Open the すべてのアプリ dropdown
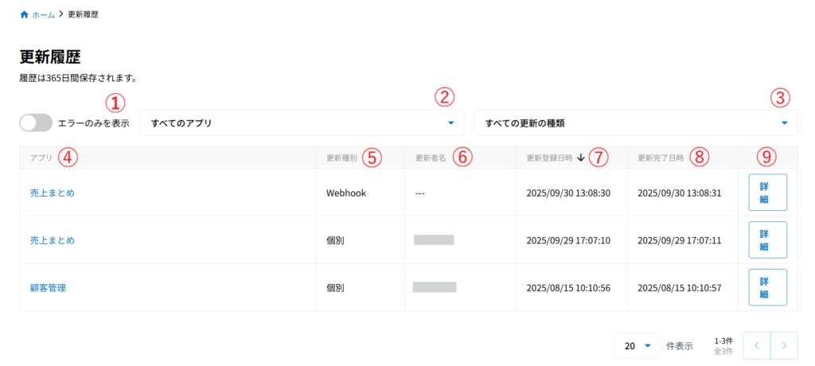 (302, 123)
